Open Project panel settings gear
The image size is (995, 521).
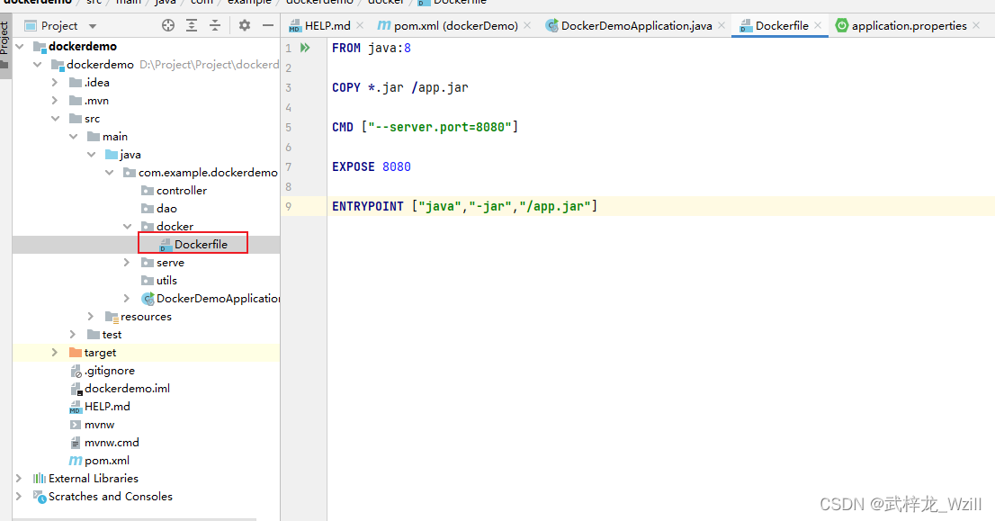click(x=245, y=25)
